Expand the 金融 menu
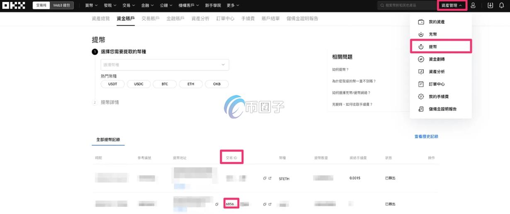Screen dimensions: 510x214 [x=147, y=5]
